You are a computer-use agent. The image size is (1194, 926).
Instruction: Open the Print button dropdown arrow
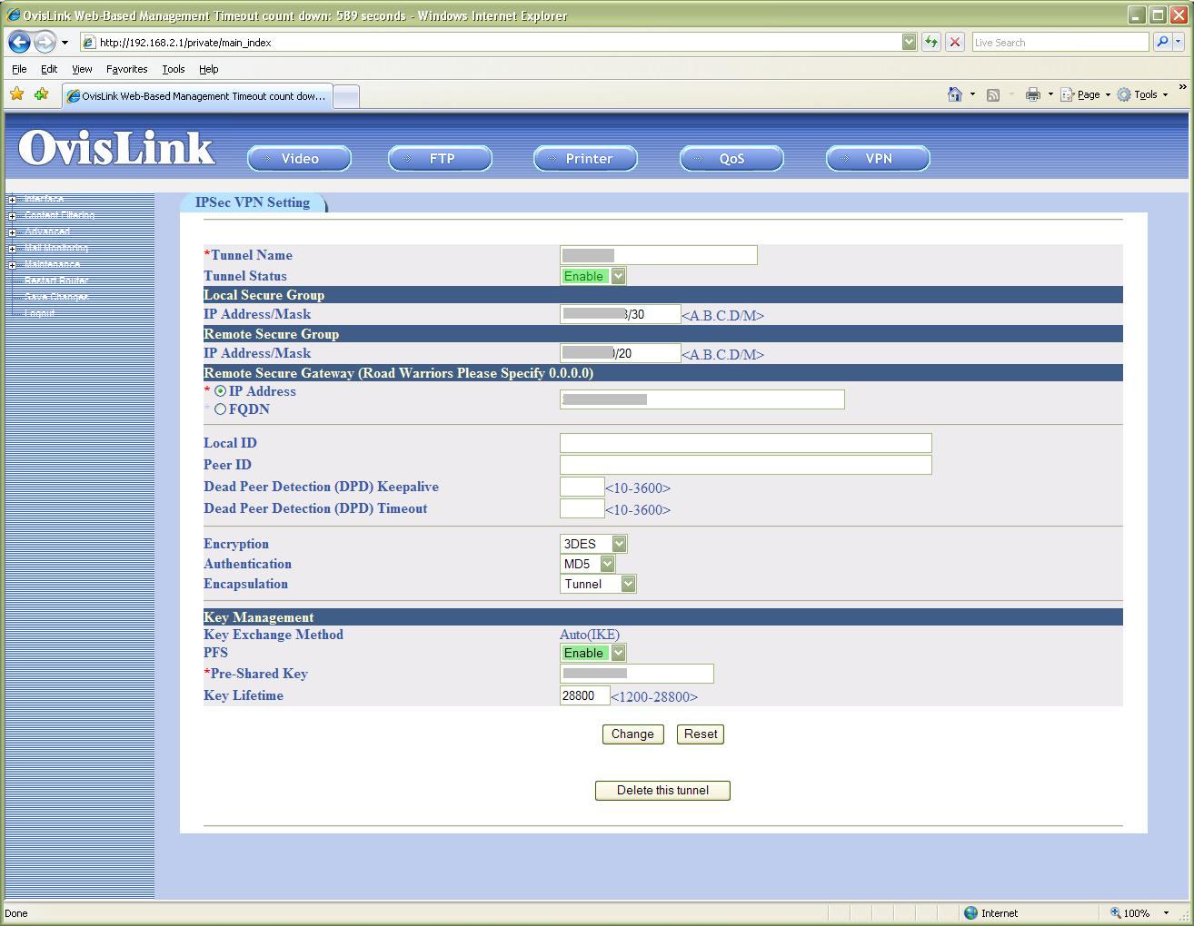1050,94
